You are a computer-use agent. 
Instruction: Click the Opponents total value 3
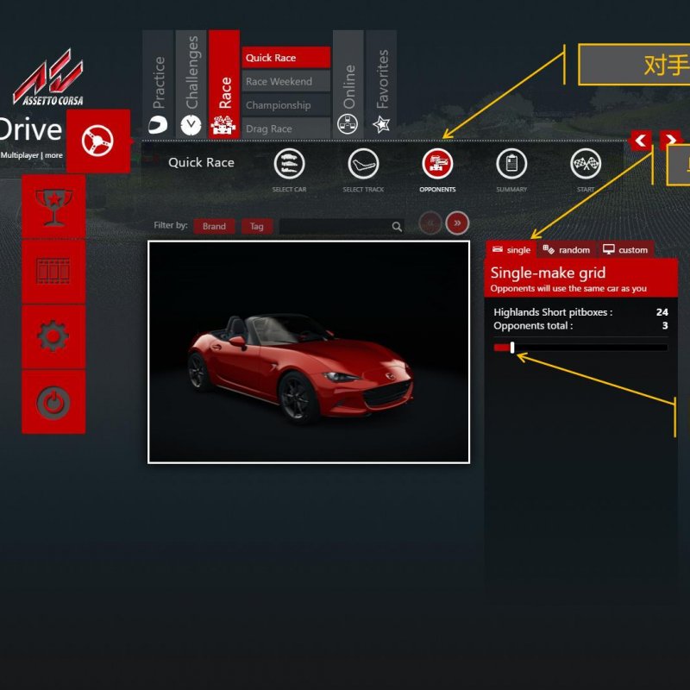pos(665,326)
